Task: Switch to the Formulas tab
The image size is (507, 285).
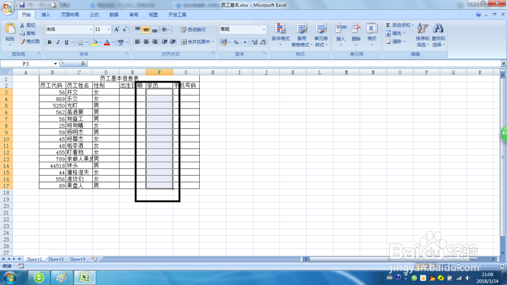Action: [x=94, y=15]
